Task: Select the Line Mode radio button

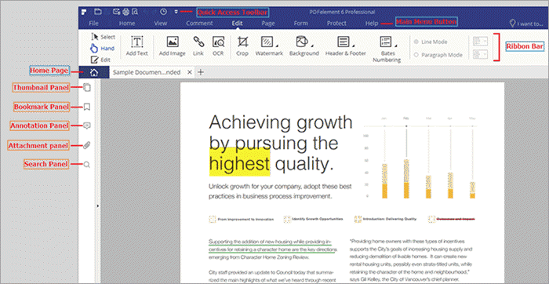Action: pos(416,42)
